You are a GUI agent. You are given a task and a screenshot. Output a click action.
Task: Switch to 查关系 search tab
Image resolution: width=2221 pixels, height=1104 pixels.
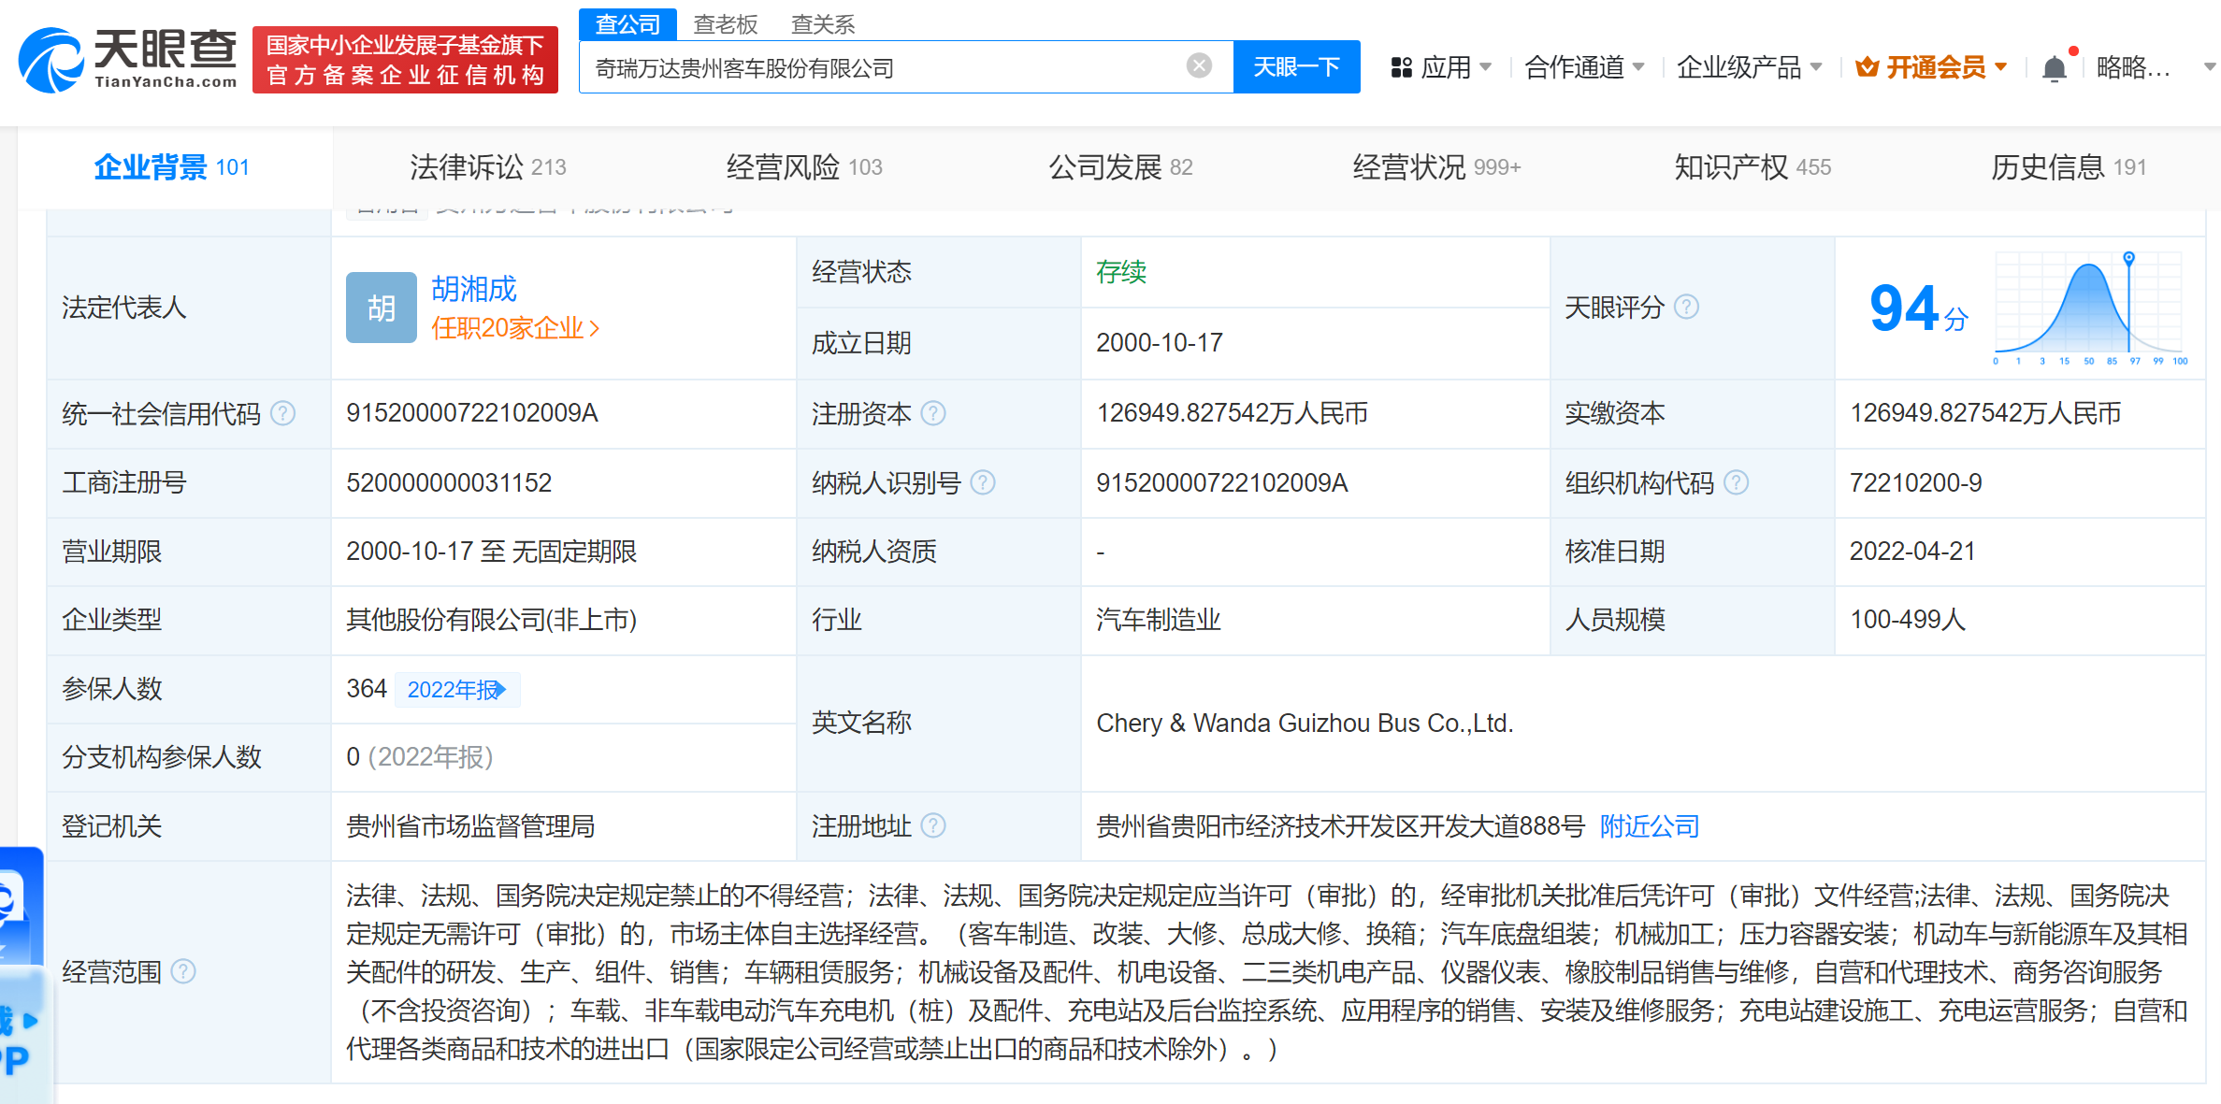[x=823, y=24]
